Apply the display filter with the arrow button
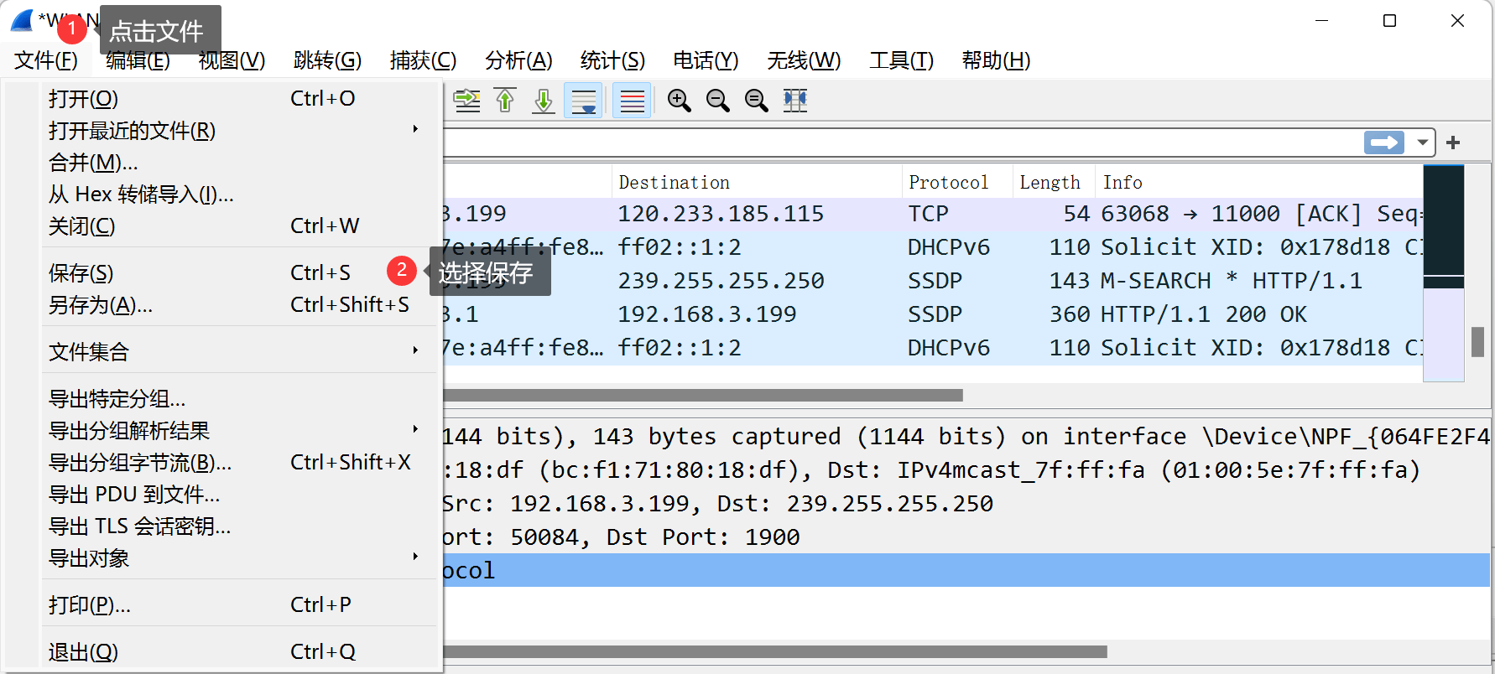This screenshot has height=674, width=1495. pos(1384,143)
